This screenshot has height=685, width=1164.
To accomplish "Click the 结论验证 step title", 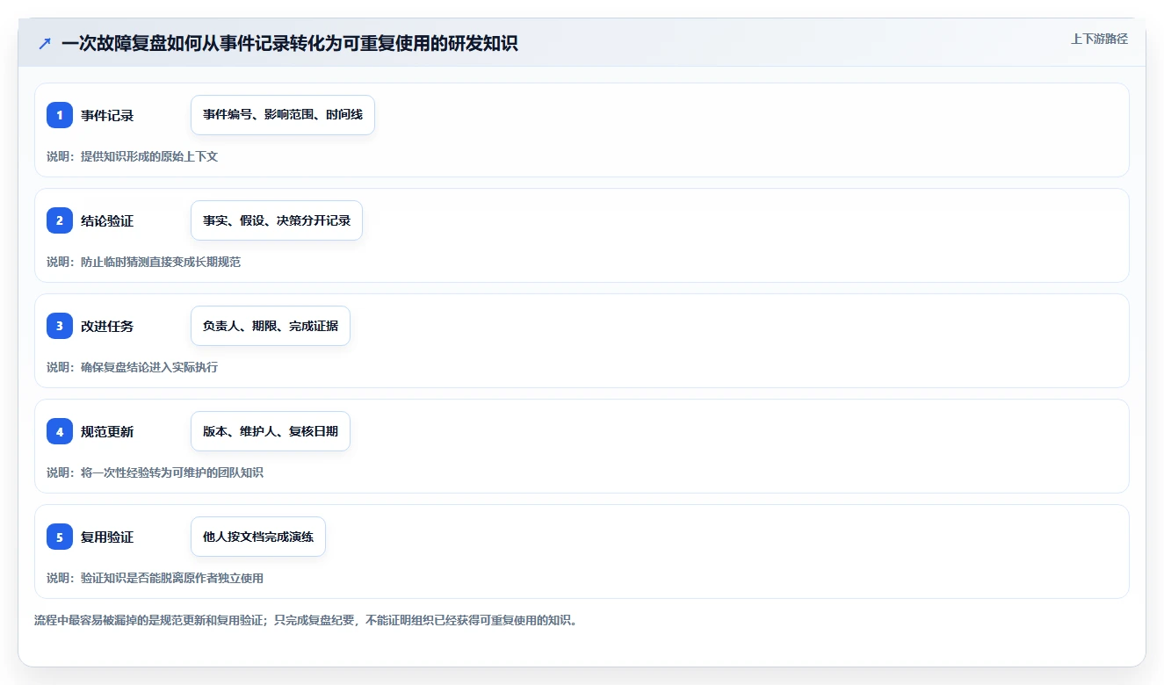I will pos(107,220).
